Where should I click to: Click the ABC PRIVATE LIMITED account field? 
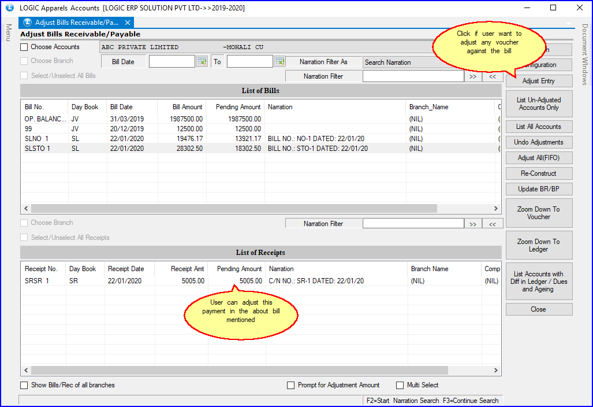pos(267,47)
